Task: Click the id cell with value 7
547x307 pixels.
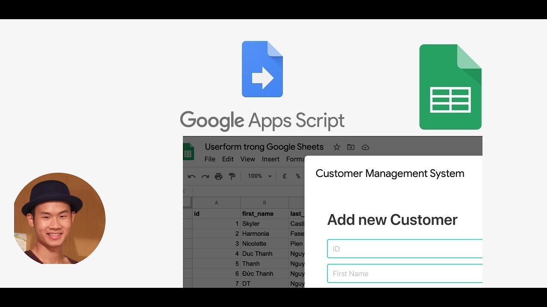Action: coord(216,284)
